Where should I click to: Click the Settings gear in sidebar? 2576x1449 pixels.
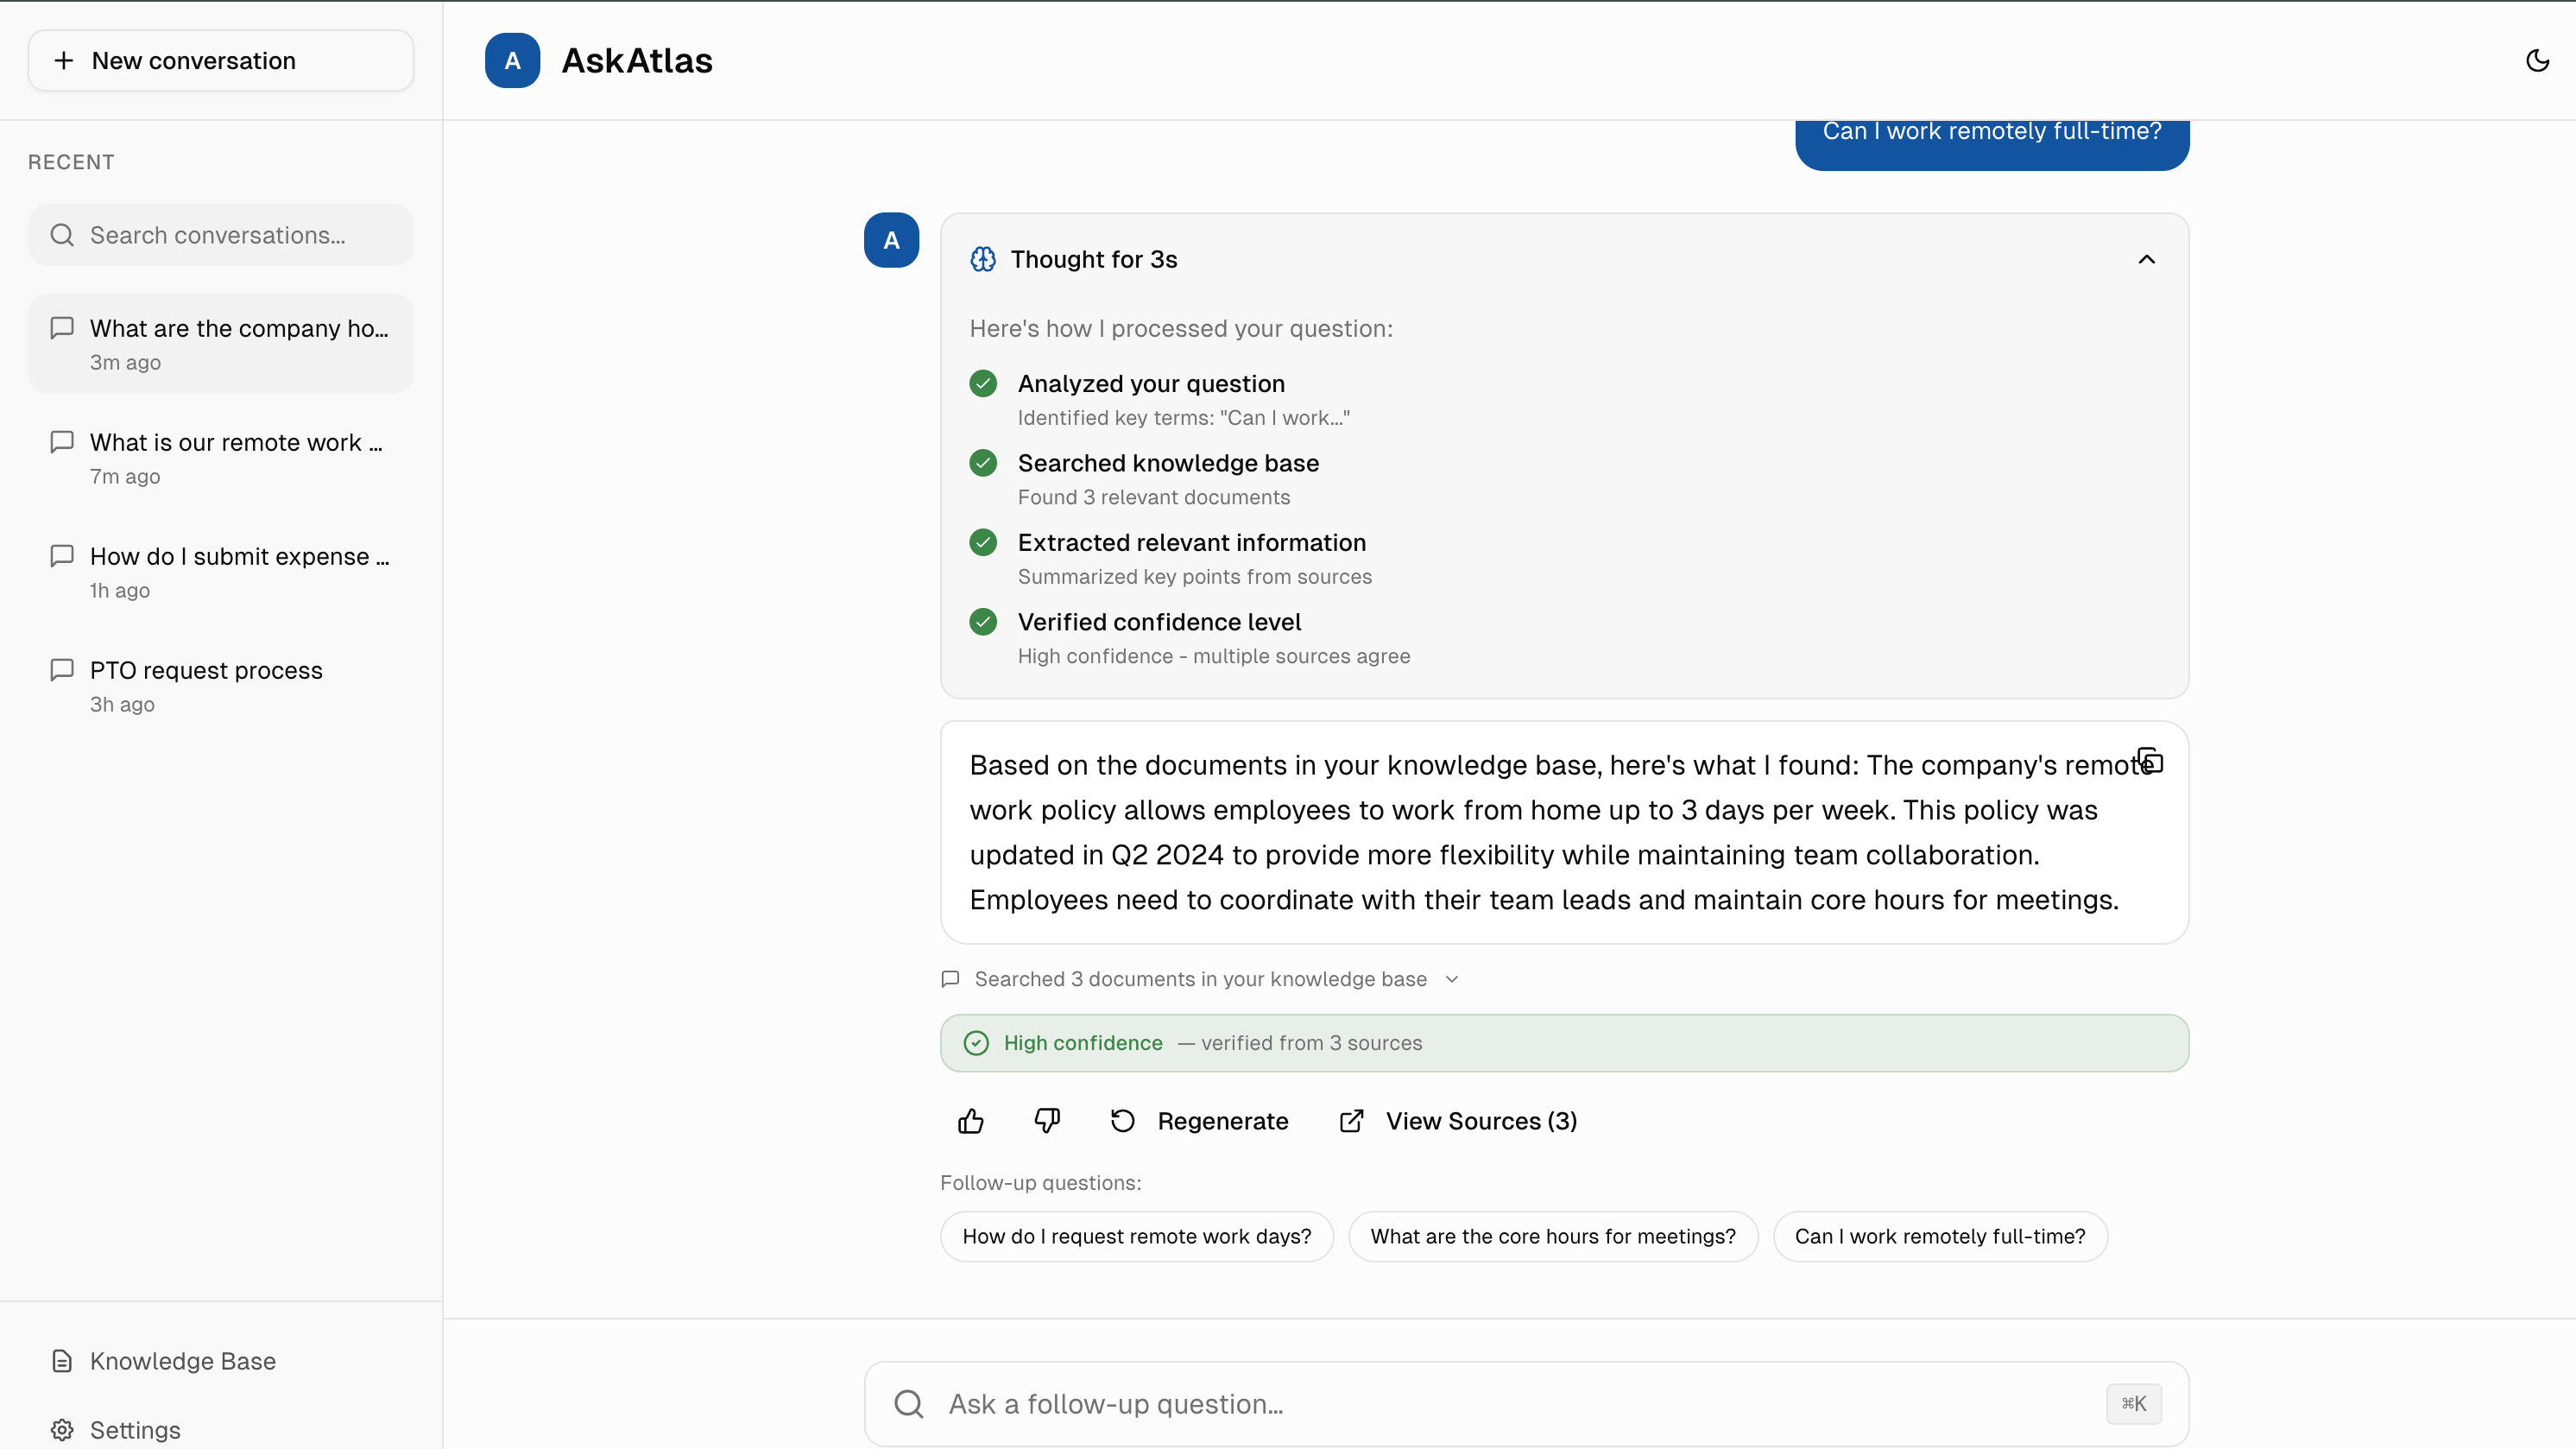coord(62,1429)
